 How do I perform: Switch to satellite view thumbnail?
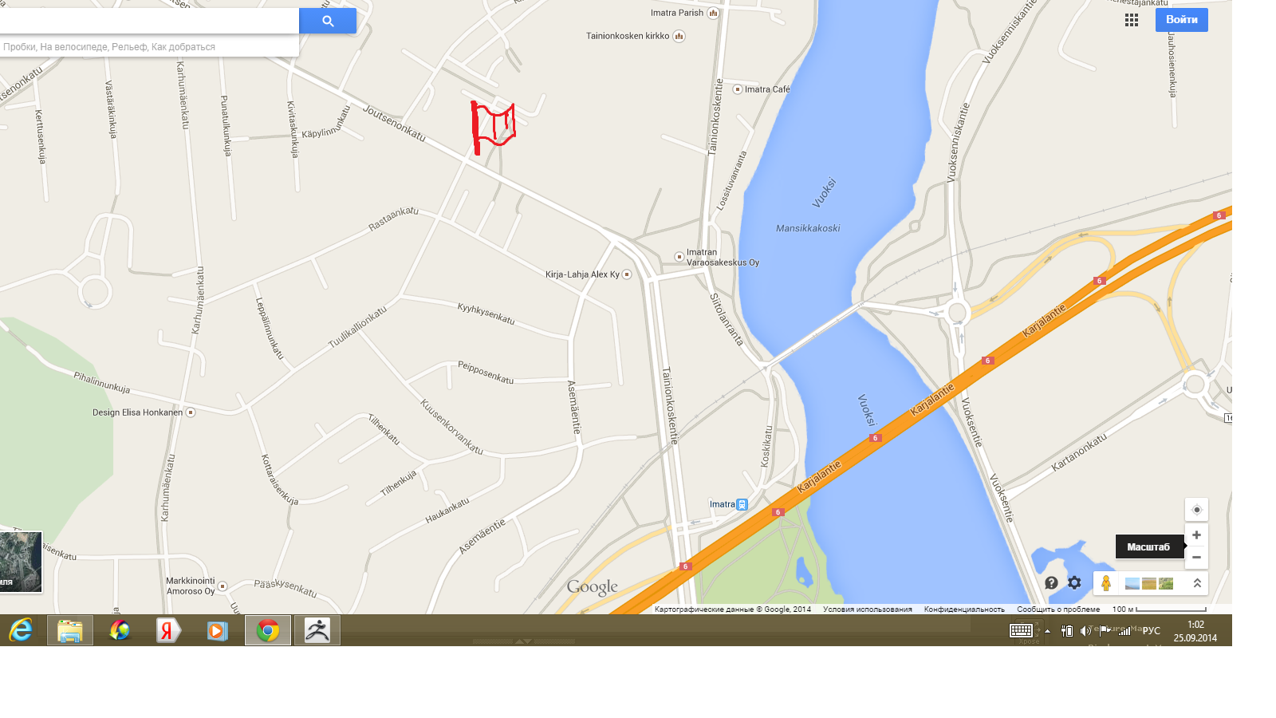pos(21,562)
